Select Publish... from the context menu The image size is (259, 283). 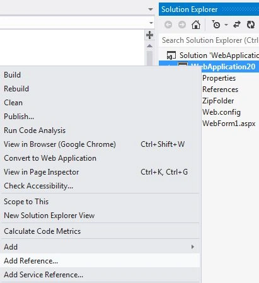pyautogui.click(x=100, y=117)
